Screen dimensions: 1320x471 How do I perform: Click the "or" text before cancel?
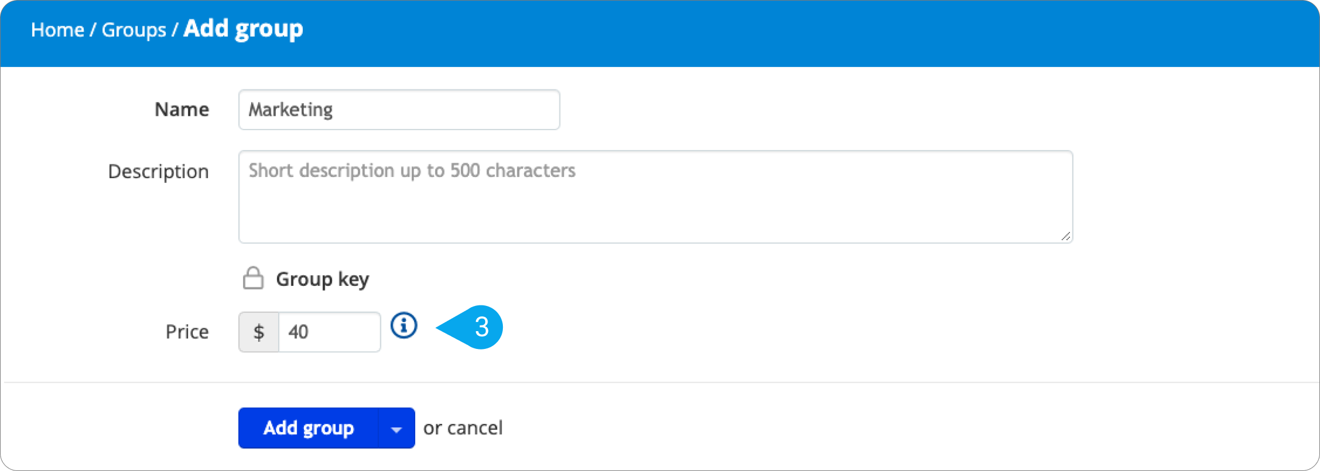[x=432, y=428]
